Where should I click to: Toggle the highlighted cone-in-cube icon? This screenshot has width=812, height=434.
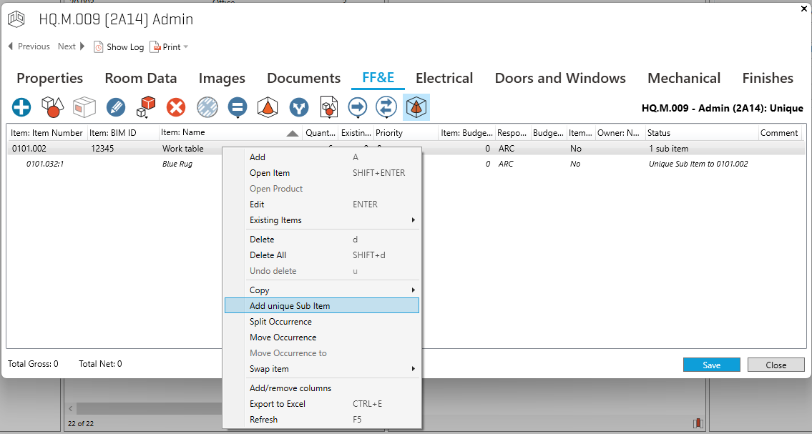416,107
